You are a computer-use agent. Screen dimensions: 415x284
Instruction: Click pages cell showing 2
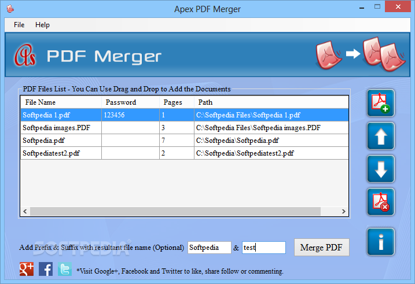coord(177,153)
